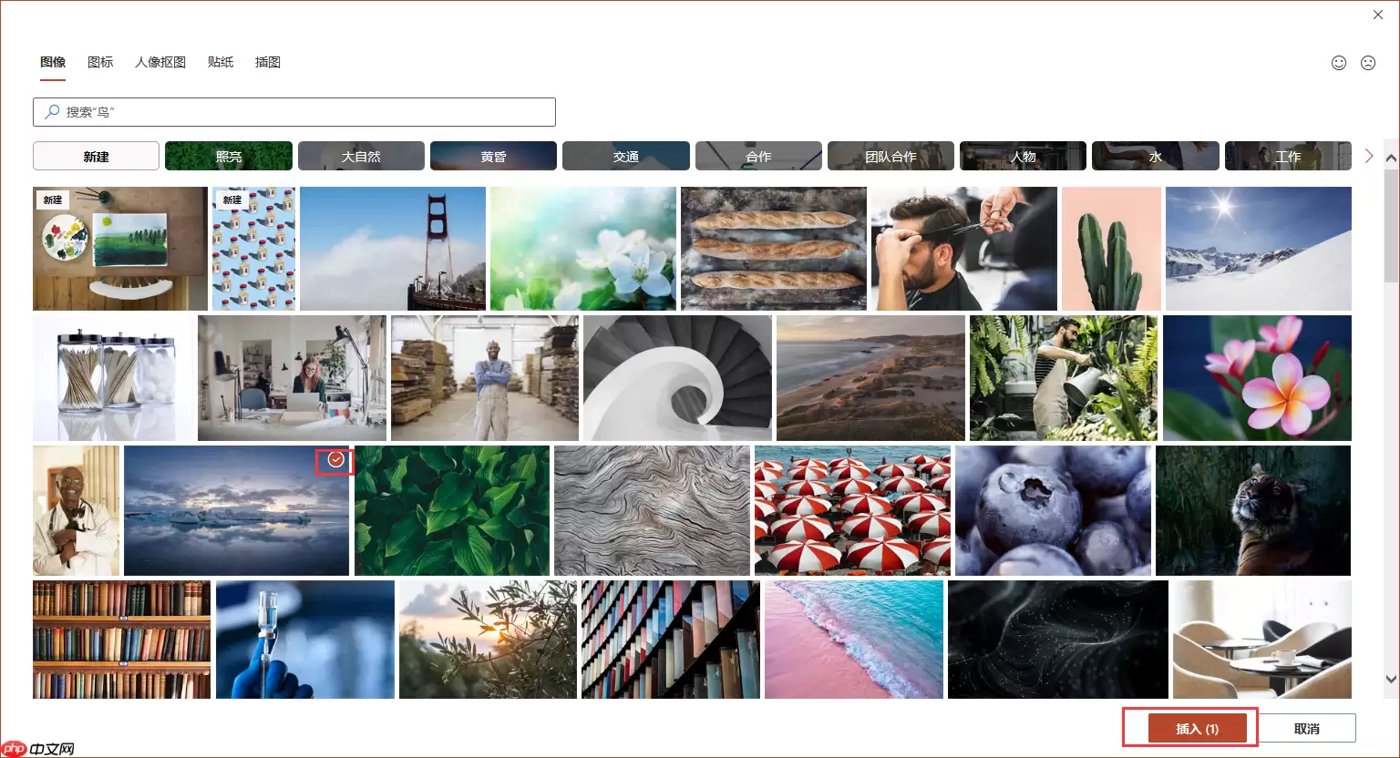This screenshot has height=758, width=1400.
Task: Select the green leaves image
Action: pyautogui.click(x=452, y=510)
